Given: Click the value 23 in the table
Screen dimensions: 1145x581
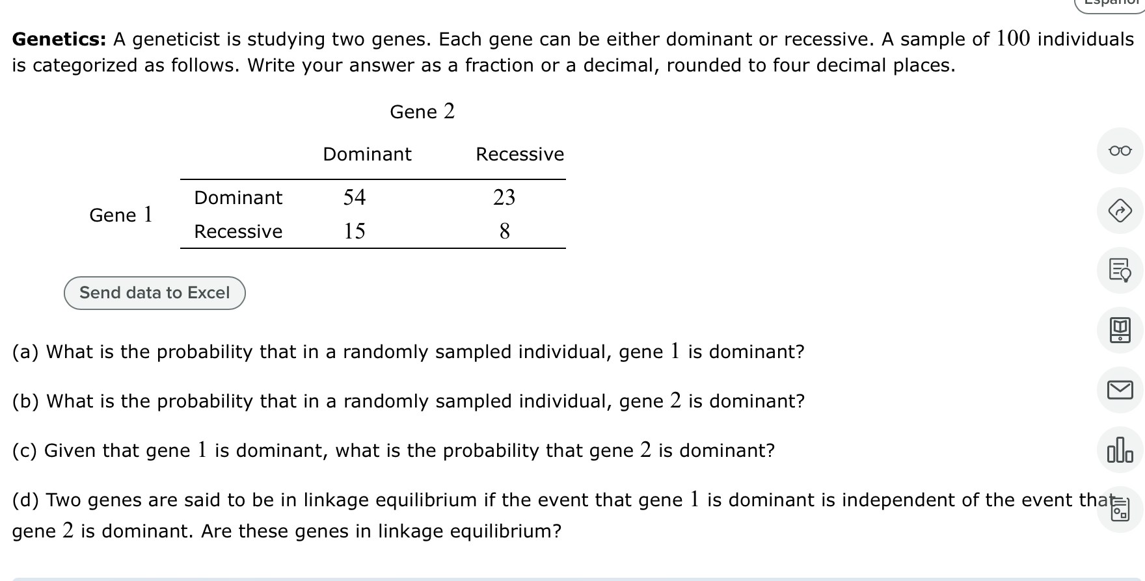Looking at the screenshot, I should tap(505, 198).
